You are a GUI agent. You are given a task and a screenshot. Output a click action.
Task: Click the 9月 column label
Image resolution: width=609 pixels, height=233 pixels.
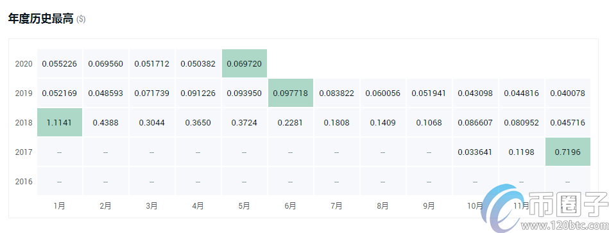coord(429,206)
